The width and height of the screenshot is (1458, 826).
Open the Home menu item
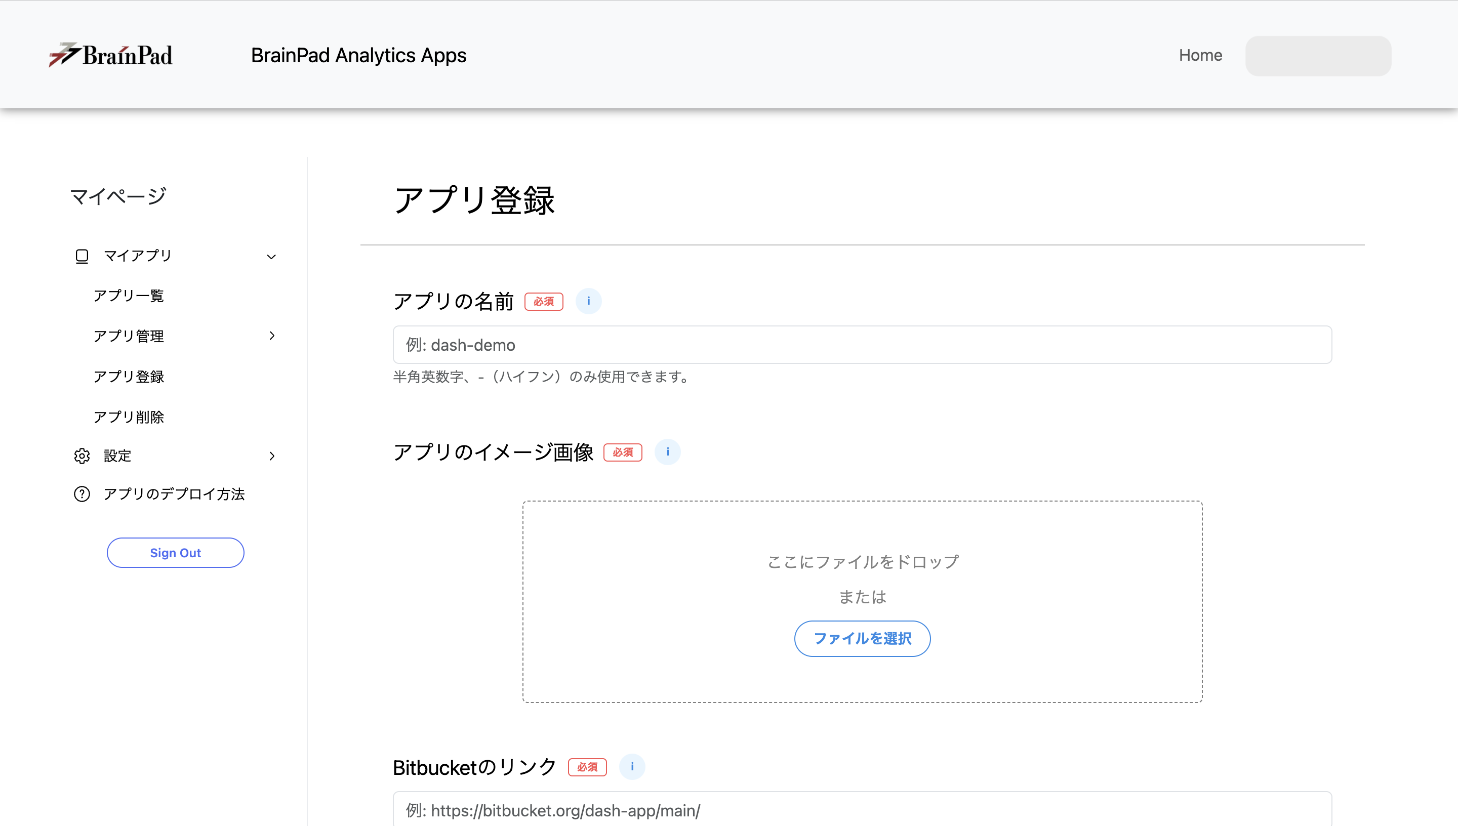point(1200,55)
